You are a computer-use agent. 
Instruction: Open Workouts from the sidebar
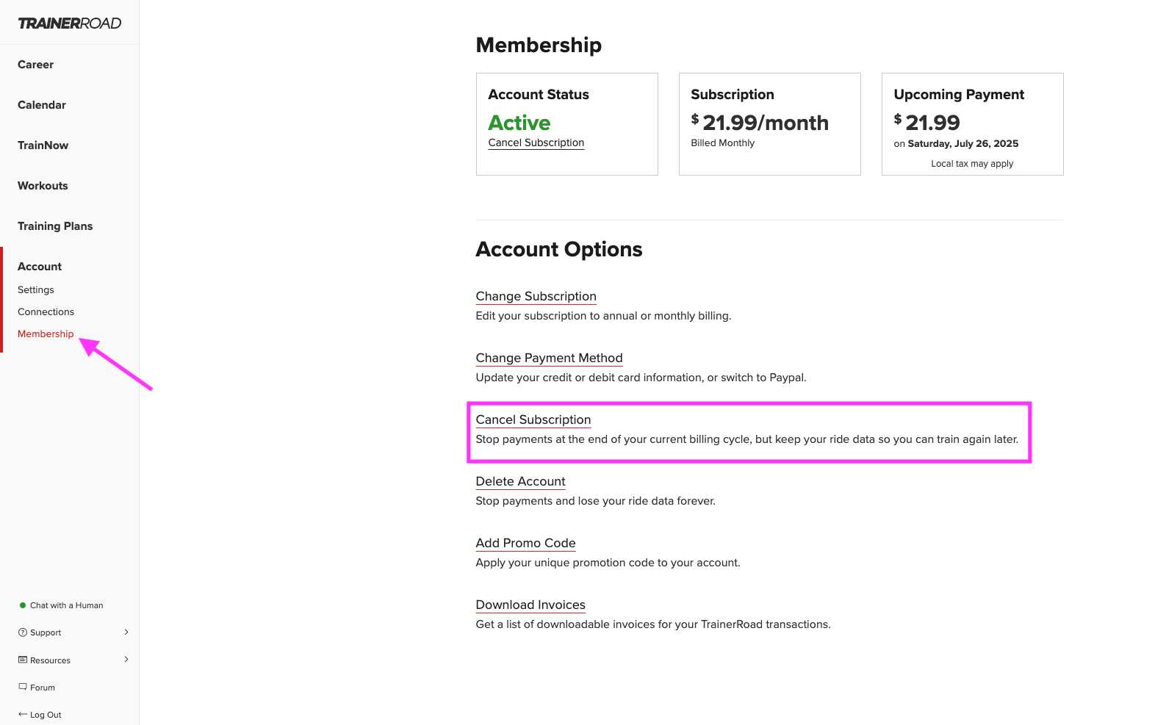(x=43, y=186)
